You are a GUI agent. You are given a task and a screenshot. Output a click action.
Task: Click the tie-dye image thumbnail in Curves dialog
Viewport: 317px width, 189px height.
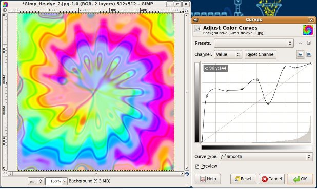[x=308, y=30]
